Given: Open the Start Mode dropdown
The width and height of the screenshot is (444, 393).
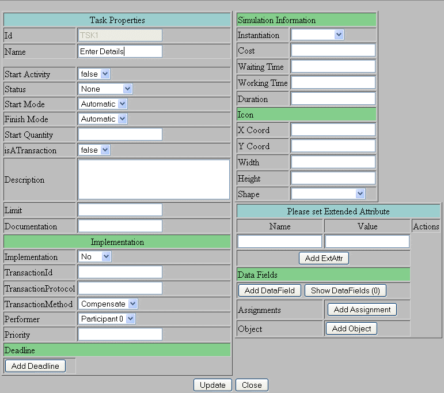Looking at the screenshot, I should 103,104.
